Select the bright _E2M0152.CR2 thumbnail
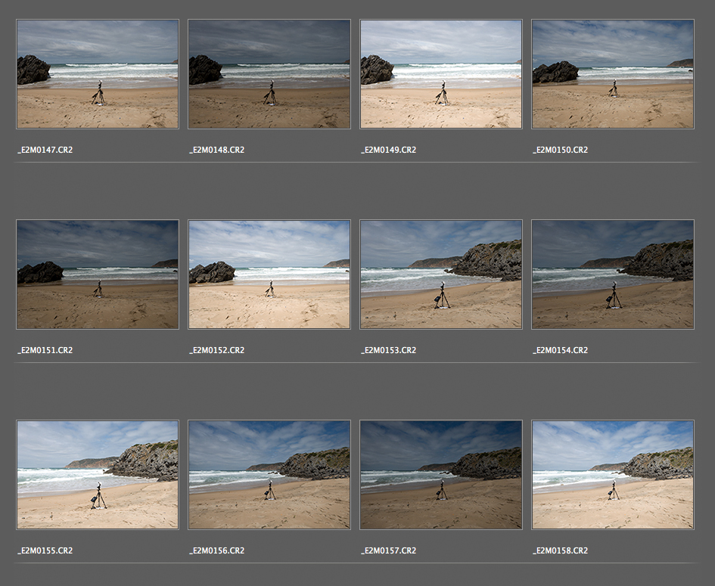Viewport: 715px width, 586px height. pos(269,274)
